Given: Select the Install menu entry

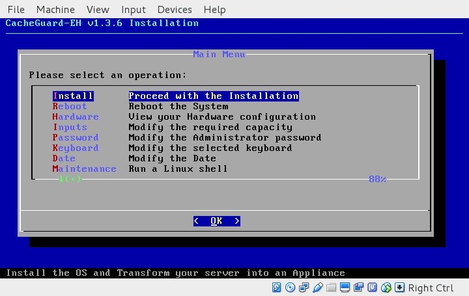Looking at the screenshot, I should point(73,96).
